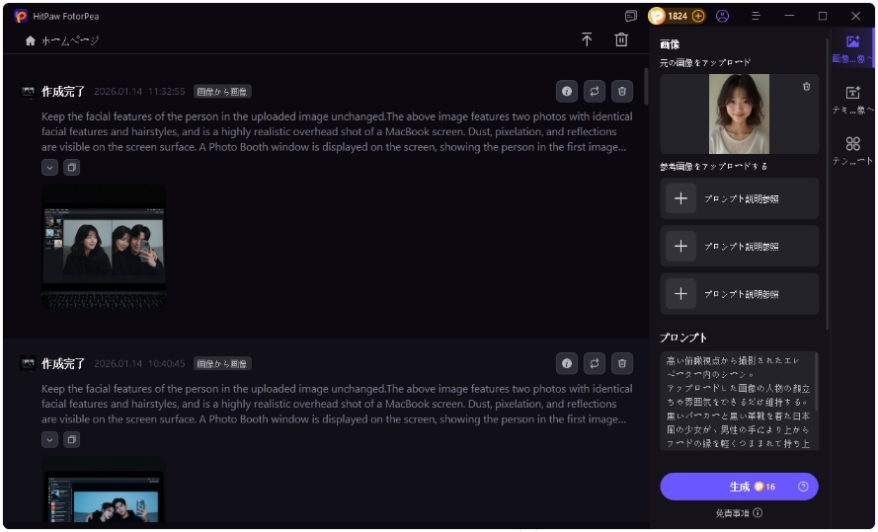Image resolution: width=878 pixels, height=532 pixels.
Task: Remove the uploaded source portrait with its trash icon
Action: [x=806, y=87]
